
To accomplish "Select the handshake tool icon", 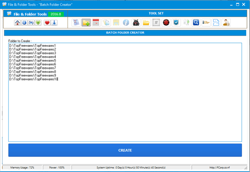I will pos(206,23).
